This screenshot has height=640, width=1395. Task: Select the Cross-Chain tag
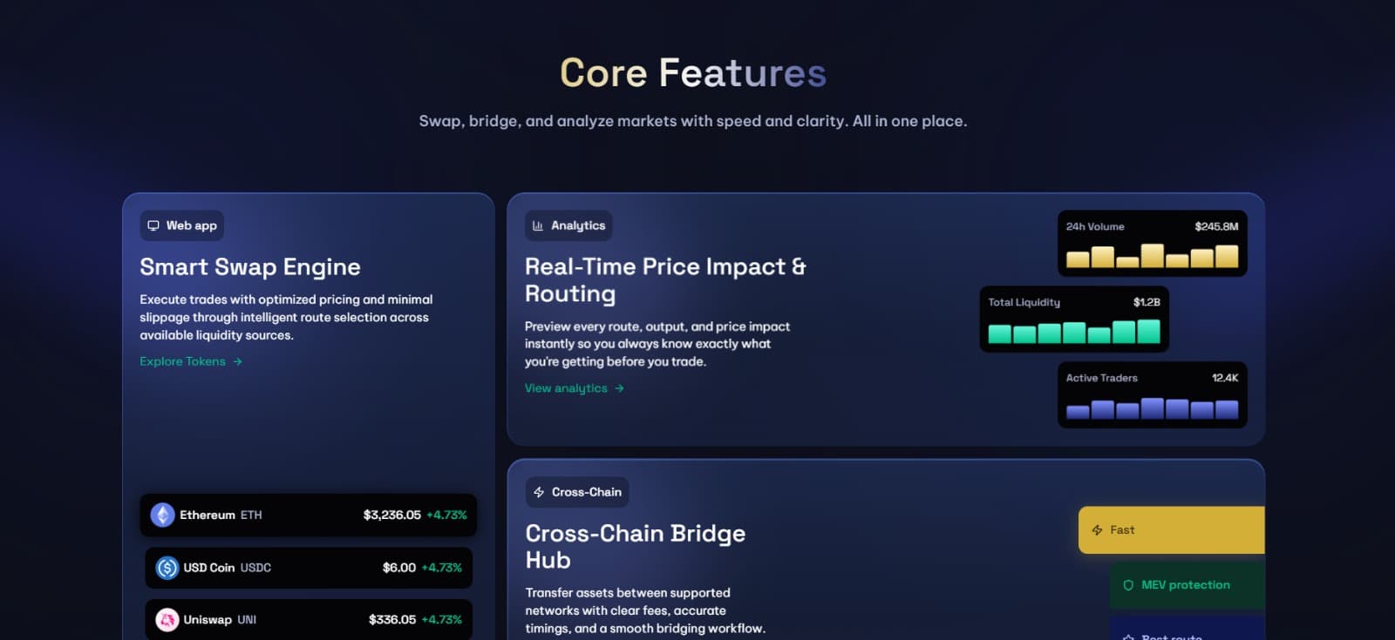click(x=577, y=492)
